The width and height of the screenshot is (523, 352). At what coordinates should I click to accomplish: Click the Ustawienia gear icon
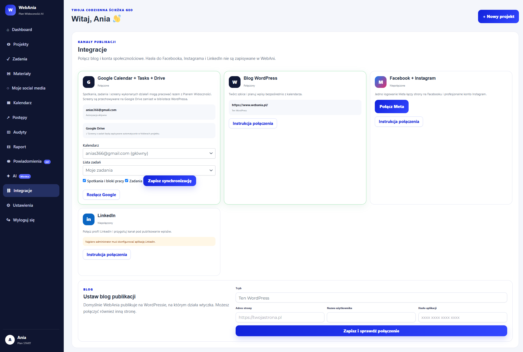pos(8,205)
